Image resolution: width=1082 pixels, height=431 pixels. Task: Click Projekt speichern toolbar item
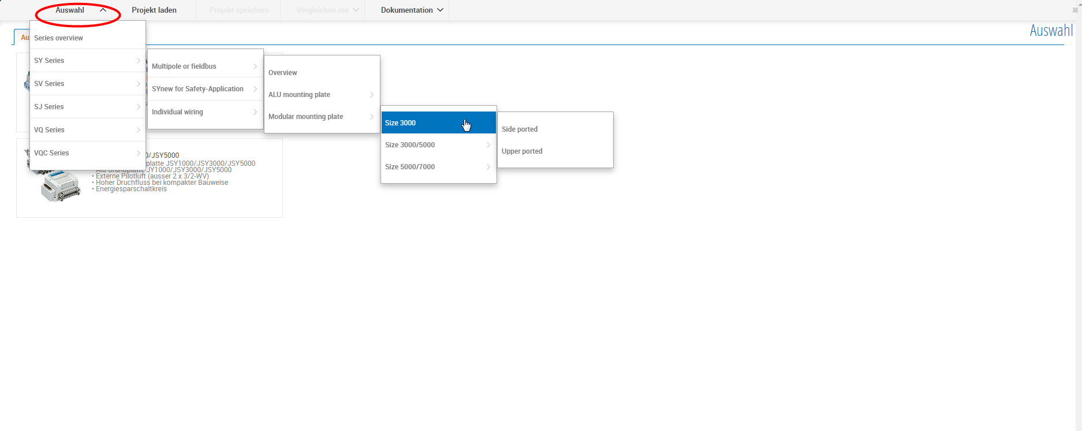pos(238,10)
